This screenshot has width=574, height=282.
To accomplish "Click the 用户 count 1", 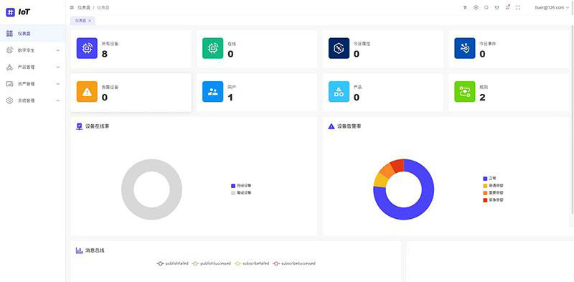I will 230,98.
